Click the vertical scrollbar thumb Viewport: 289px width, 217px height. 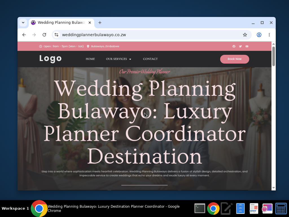point(273,56)
